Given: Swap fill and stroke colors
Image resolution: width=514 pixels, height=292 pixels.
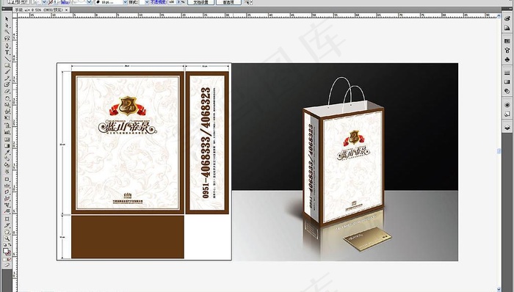Looking at the screenshot, I should 10,245.
